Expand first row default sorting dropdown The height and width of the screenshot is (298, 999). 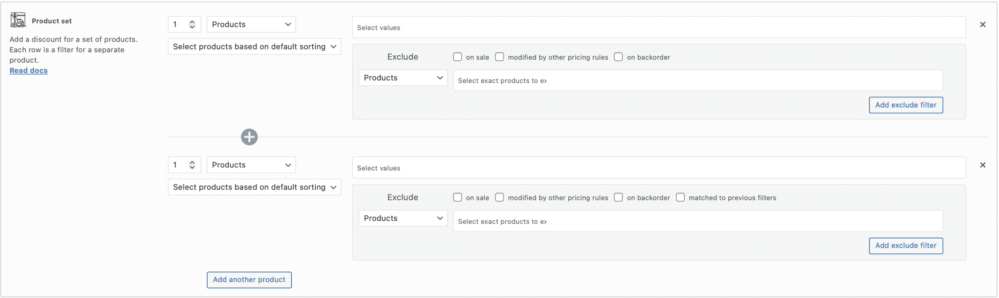(x=254, y=47)
